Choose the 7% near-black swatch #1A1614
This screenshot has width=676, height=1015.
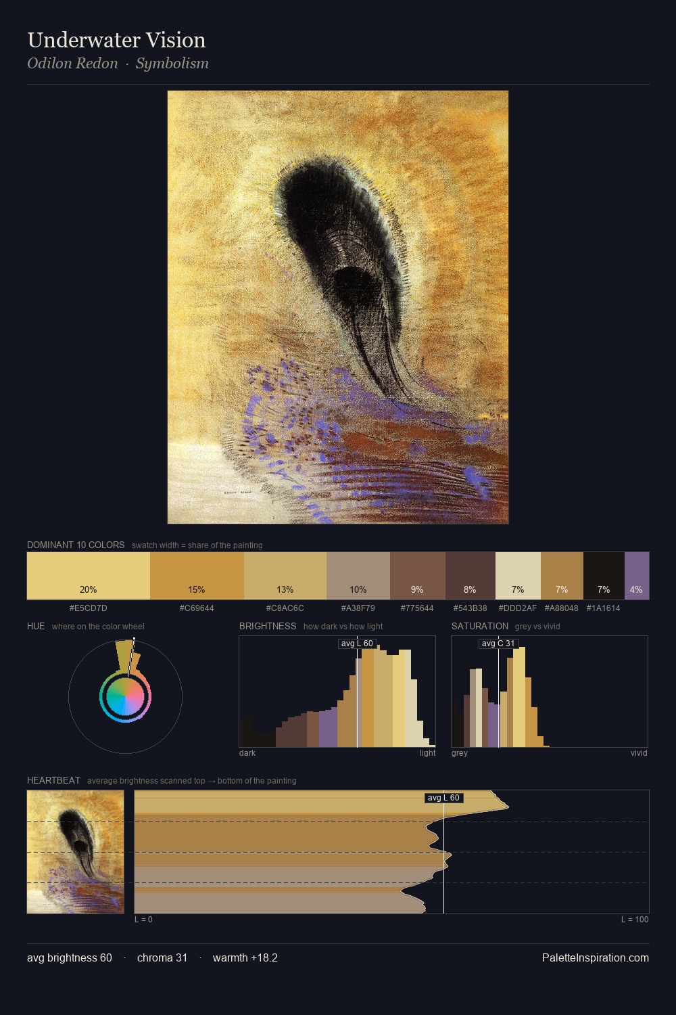point(604,576)
